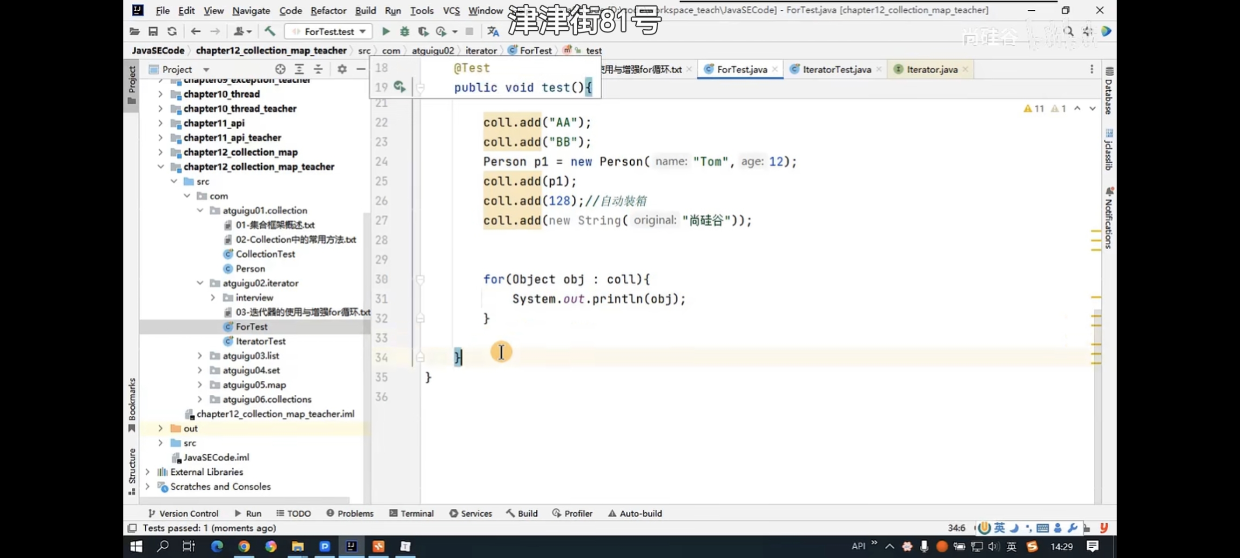The image size is (1240, 558).
Task: Open the Problems tool window button
Action: [x=350, y=513]
